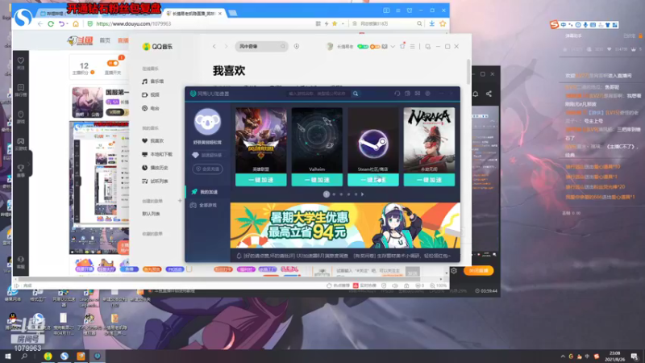Reload the page in the browser toolbar
The height and width of the screenshot is (363, 645).
51,24
